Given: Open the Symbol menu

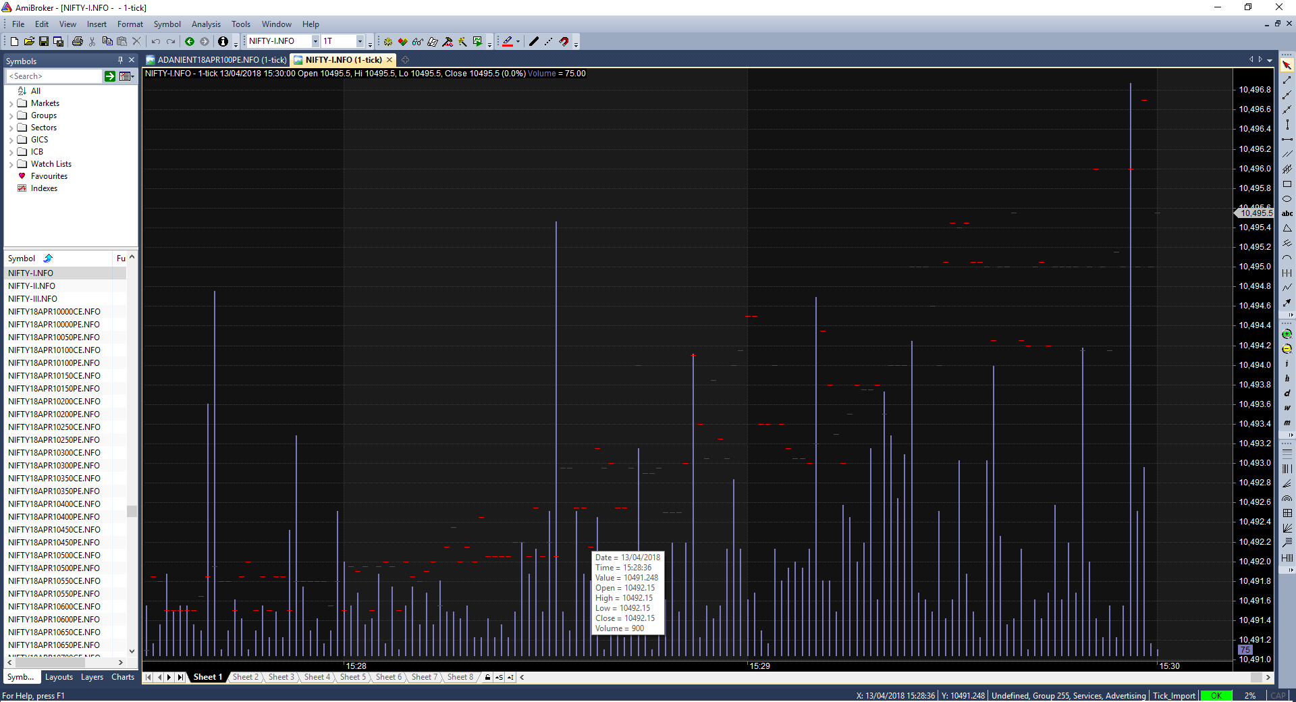Looking at the screenshot, I should (x=167, y=24).
